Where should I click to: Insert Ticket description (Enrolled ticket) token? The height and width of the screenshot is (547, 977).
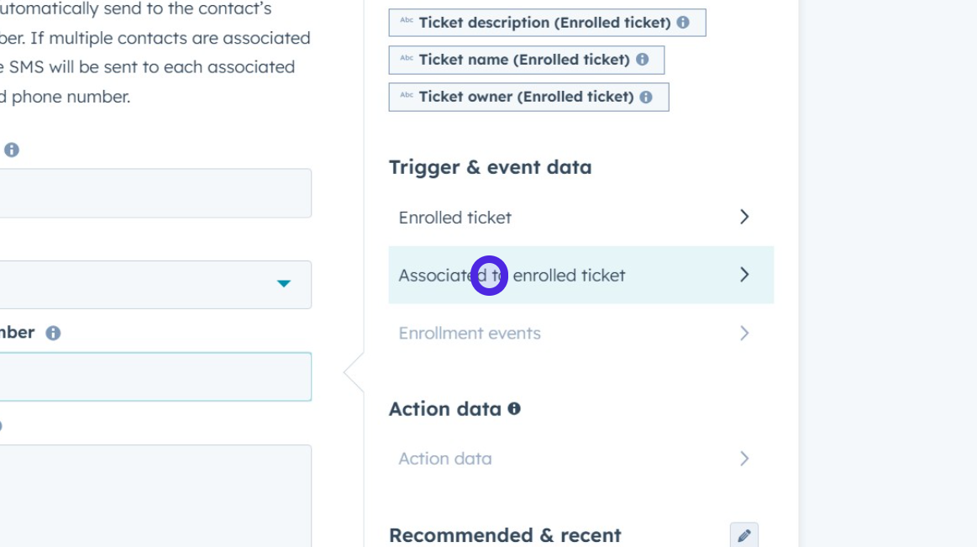pyautogui.click(x=544, y=23)
